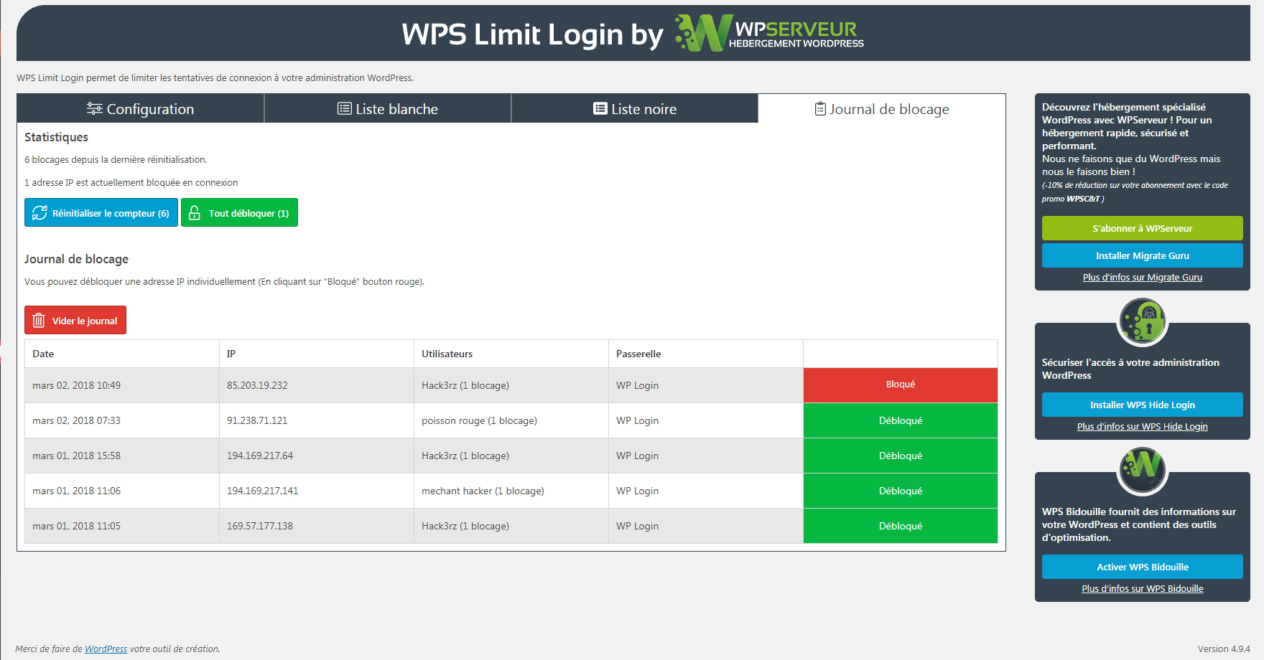Viewport: 1264px width, 660px height.
Task: Click the WPS Bidouille round logo
Action: [x=1142, y=470]
